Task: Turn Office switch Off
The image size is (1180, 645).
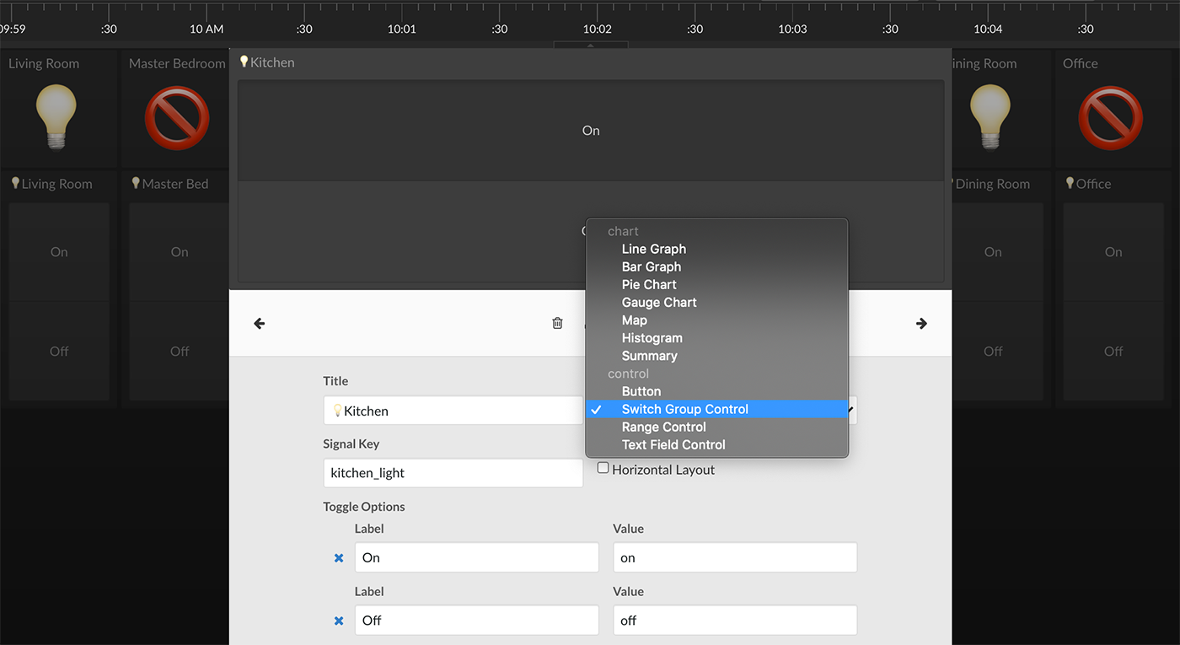Action: coord(1113,351)
